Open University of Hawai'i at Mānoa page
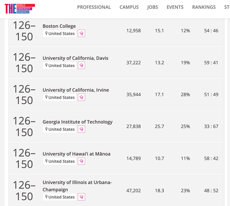Viewport: 230px width, 206px height. coord(76,154)
